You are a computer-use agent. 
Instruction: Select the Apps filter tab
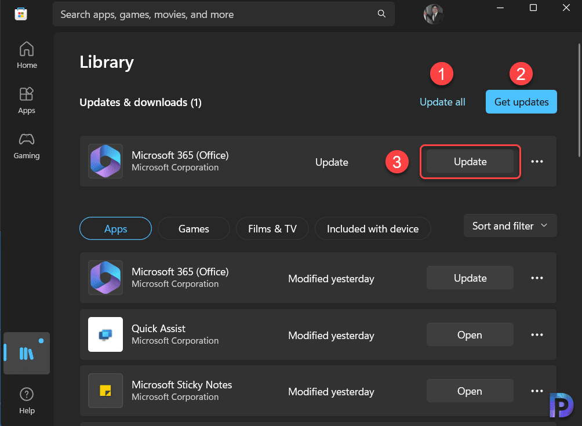point(115,228)
